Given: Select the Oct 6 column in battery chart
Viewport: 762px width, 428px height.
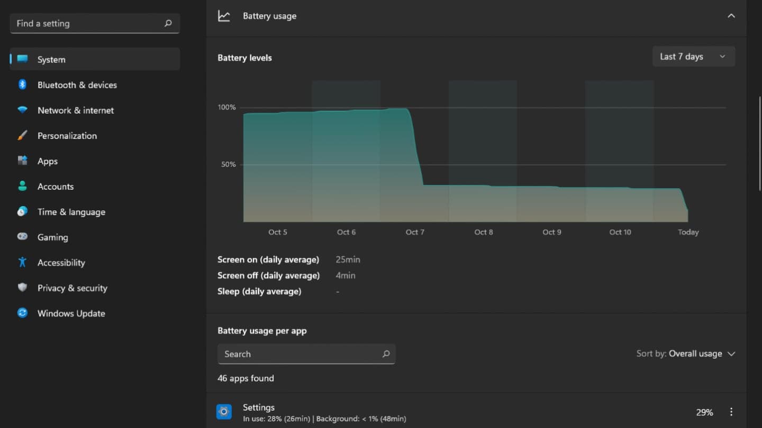Looking at the screenshot, I should click(x=346, y=151).
